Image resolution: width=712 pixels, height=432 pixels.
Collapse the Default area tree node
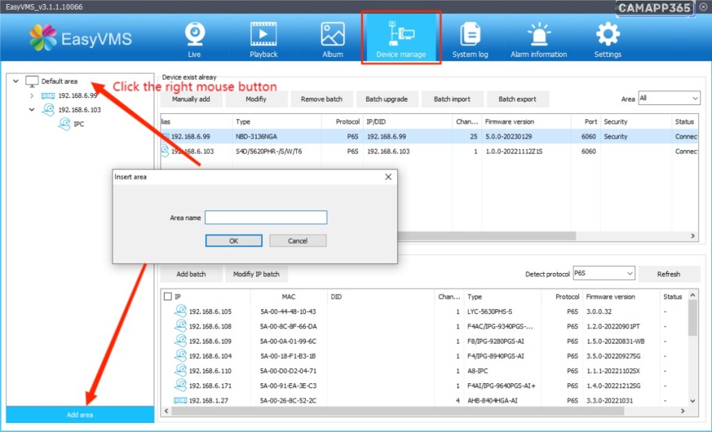tap(16, 81)
